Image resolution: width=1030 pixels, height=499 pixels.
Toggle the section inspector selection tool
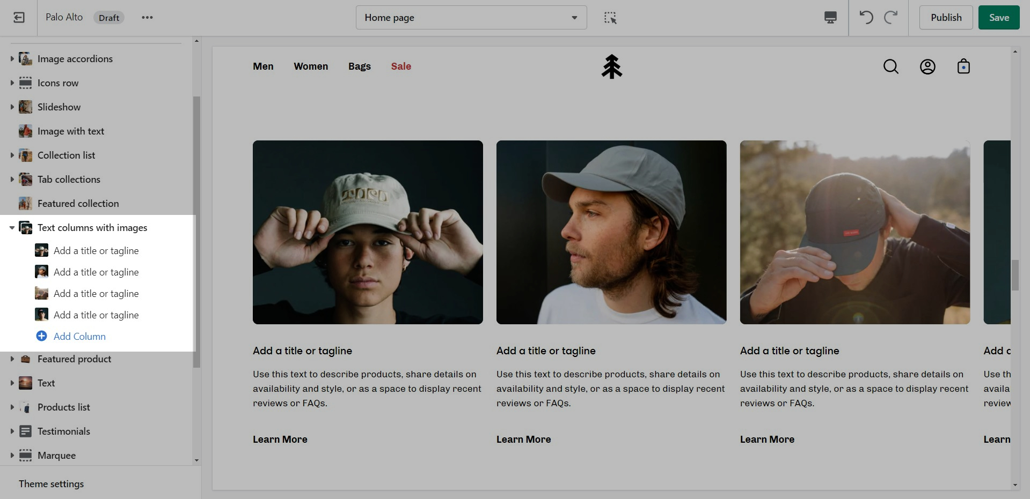(x=610, y=18)
